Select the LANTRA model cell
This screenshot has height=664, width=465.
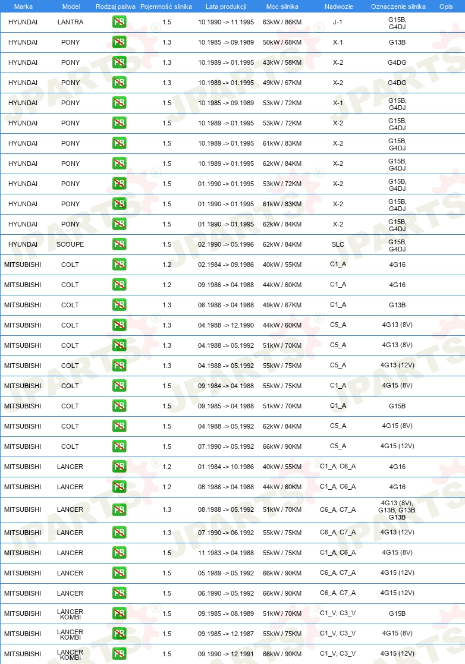(x=70, y=22)
